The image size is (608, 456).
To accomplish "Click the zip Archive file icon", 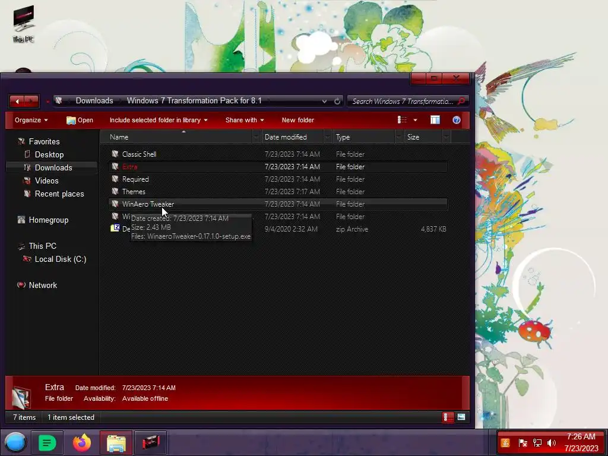I will click(115, 228).
